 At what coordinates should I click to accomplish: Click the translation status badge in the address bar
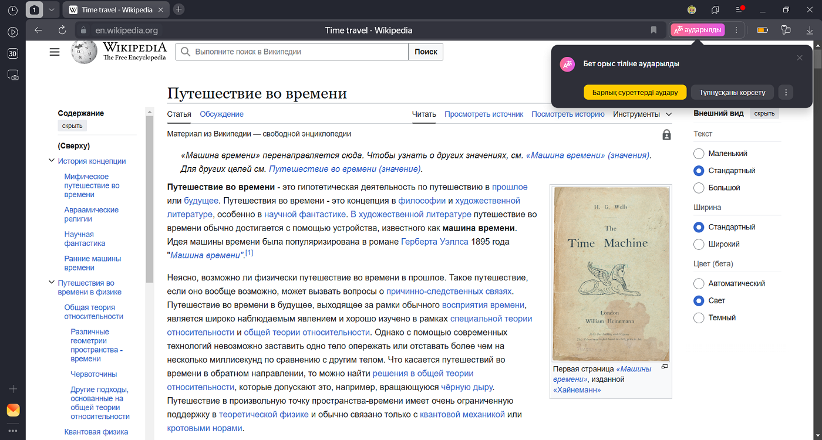698,31
